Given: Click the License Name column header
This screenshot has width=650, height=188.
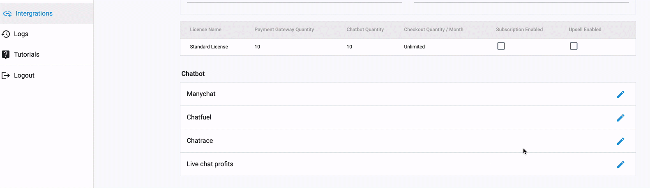Looking at the screenshot, I should pyautogui.click(x=205, y=30).
